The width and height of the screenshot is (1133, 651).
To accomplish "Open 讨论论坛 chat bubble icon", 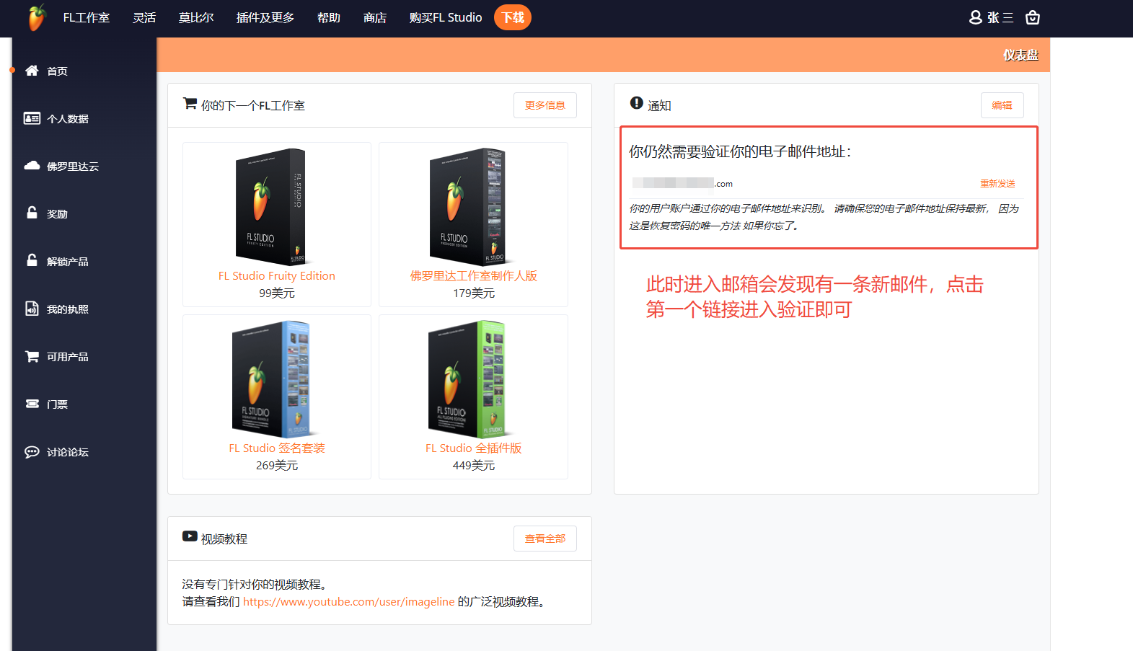I will click(x=32, y=452).
